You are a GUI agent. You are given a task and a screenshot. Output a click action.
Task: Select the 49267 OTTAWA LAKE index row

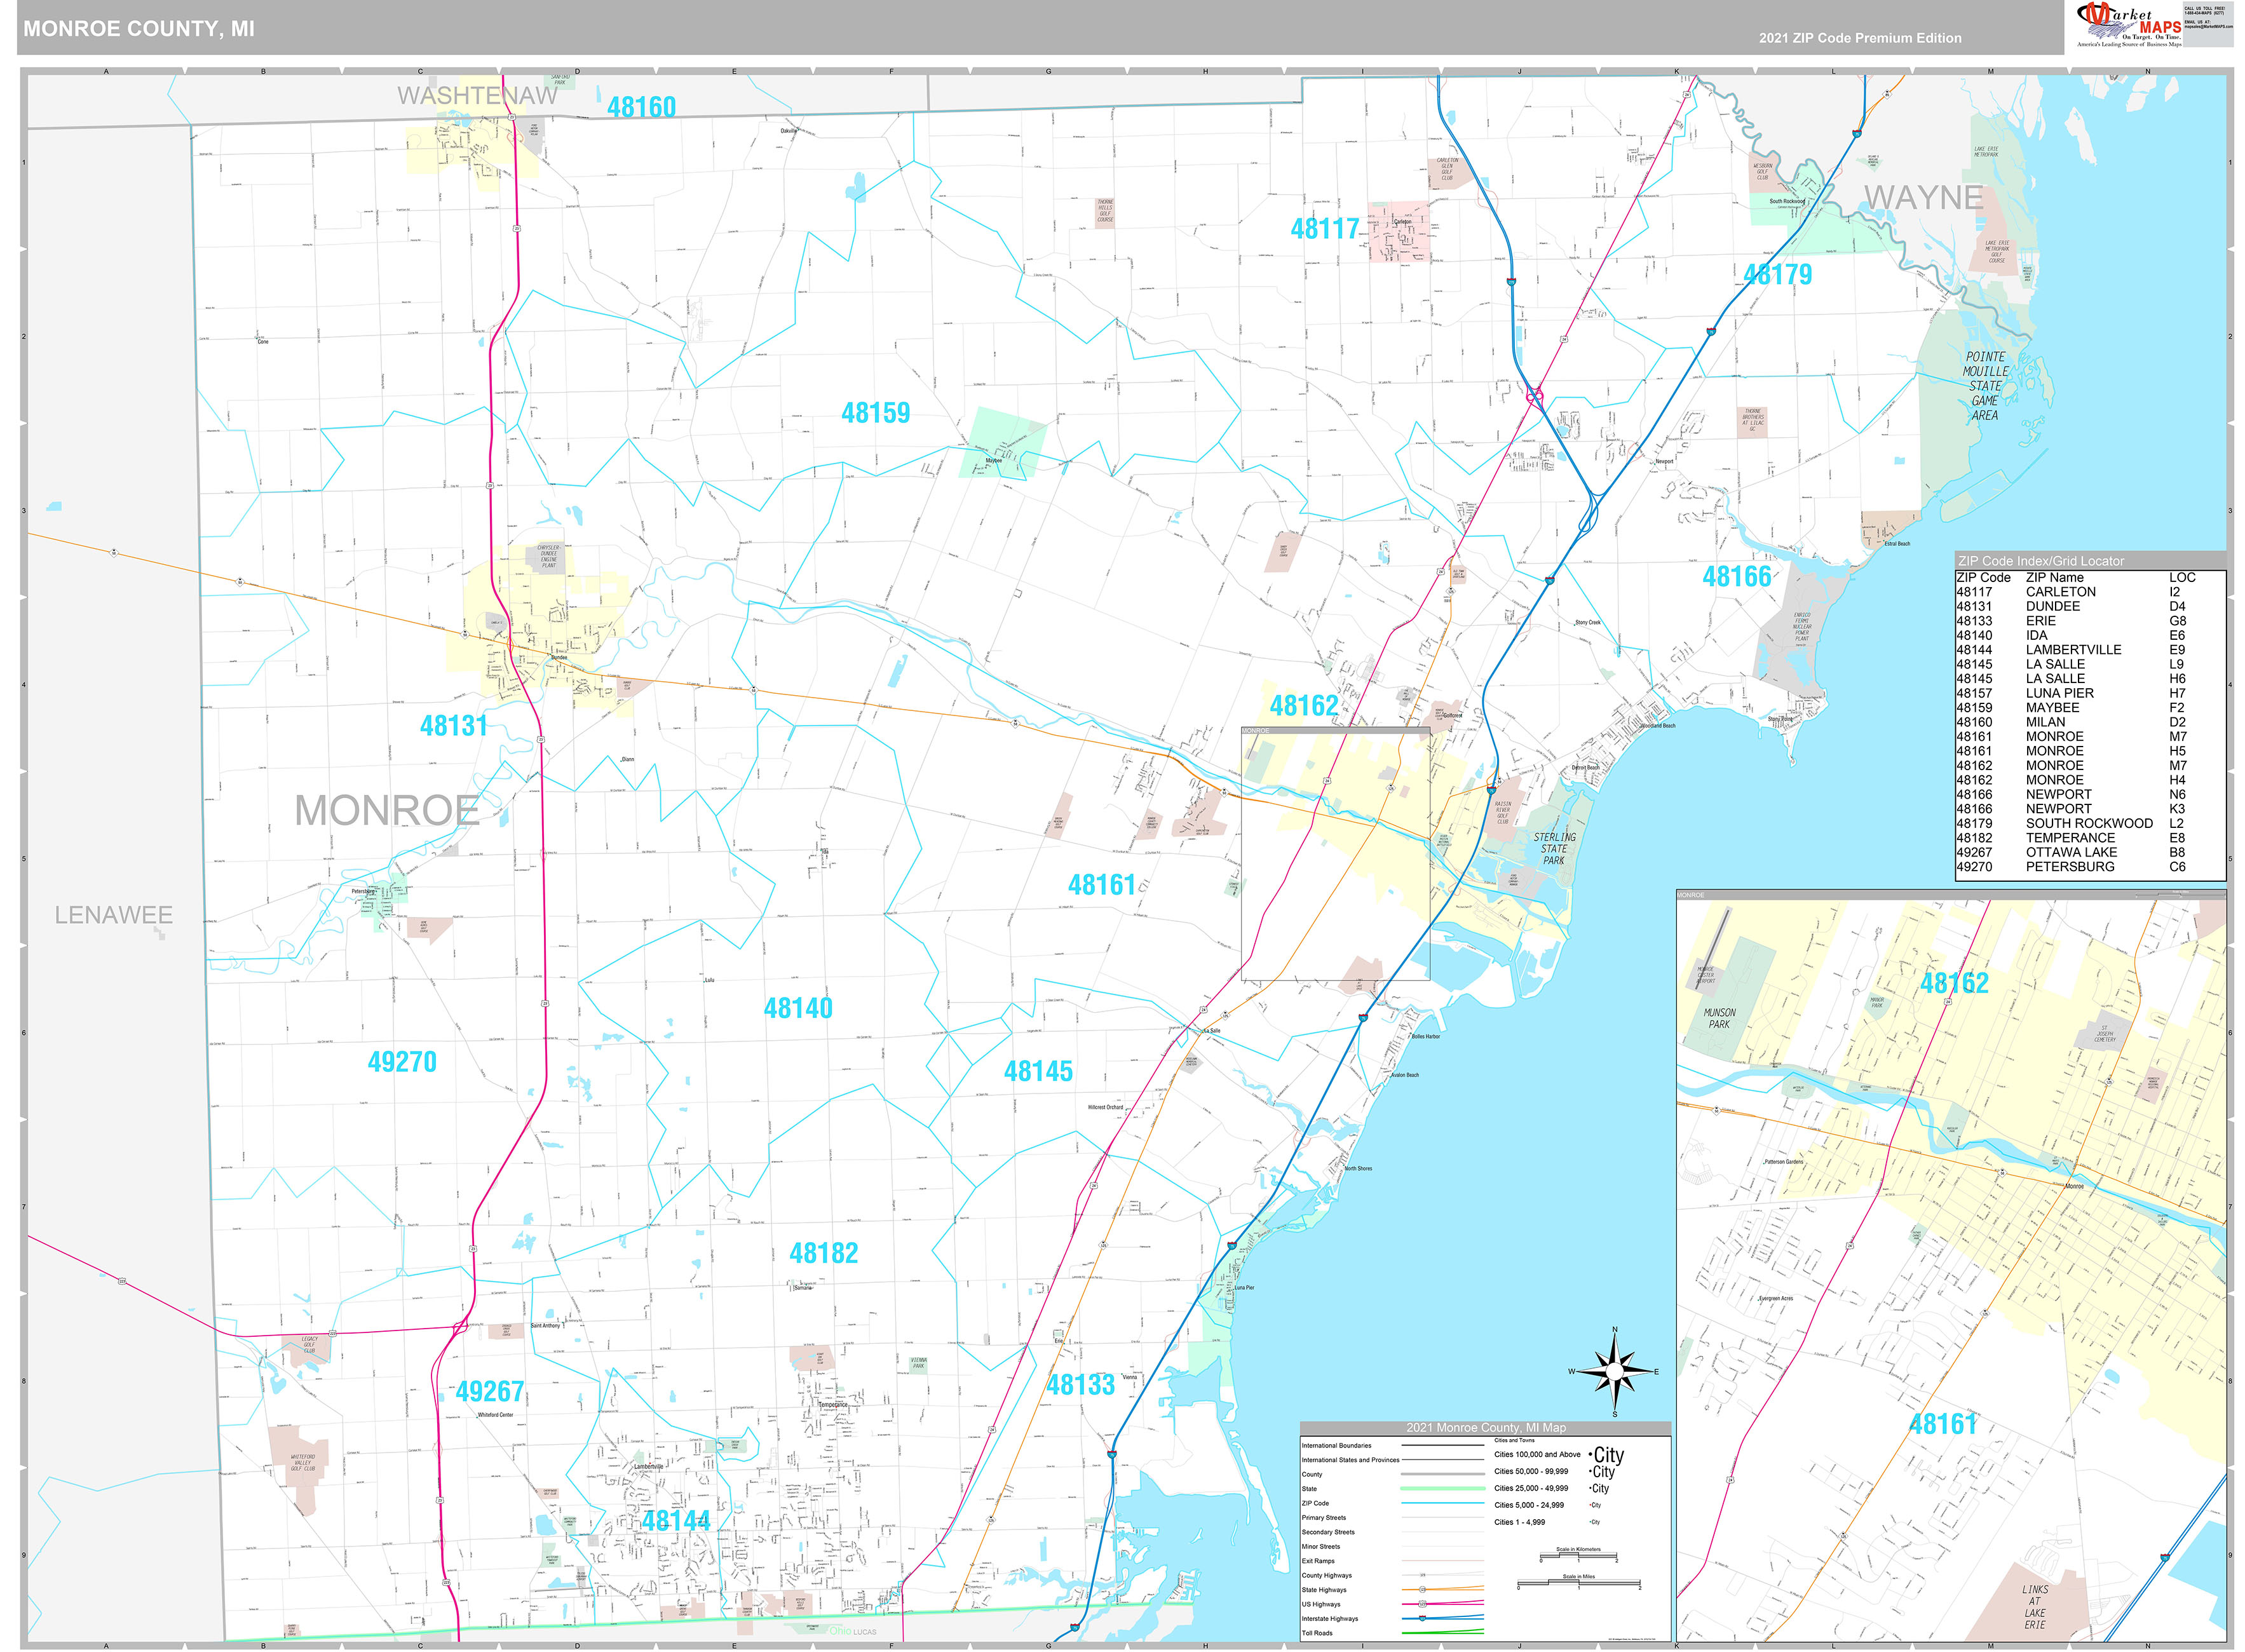[2089, 852]
